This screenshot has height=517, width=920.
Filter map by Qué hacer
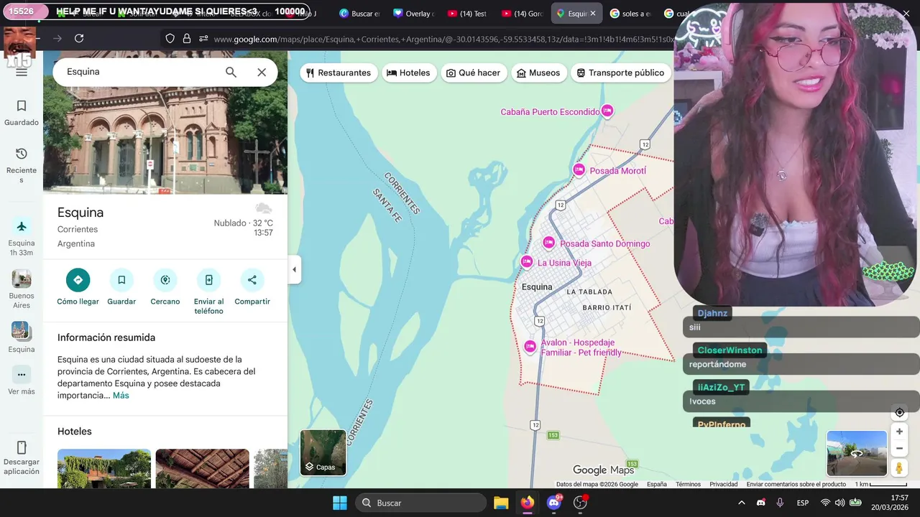473,73
